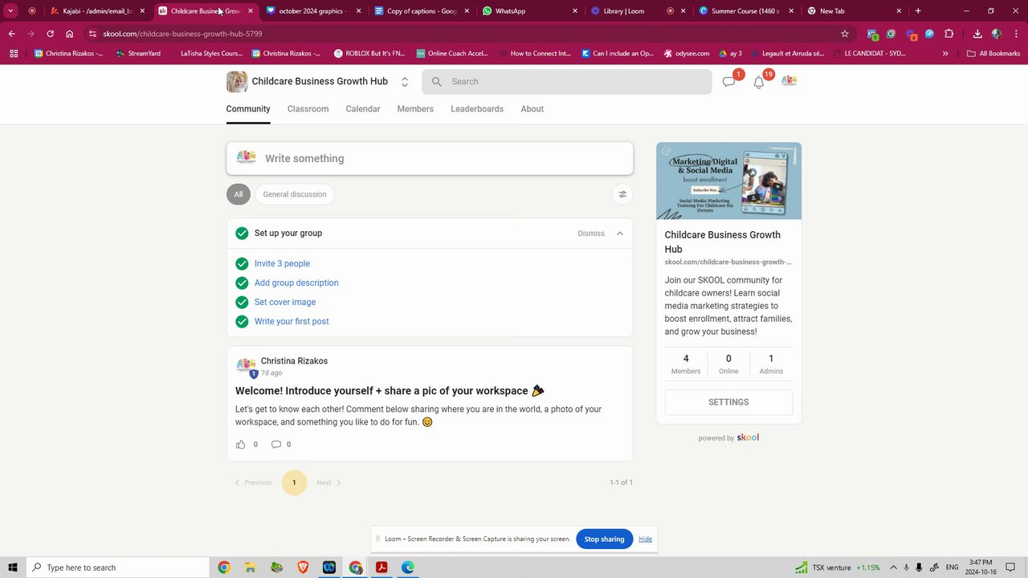Switch to the Classroom tab
1028x578 pixels.
pos(308,109)
